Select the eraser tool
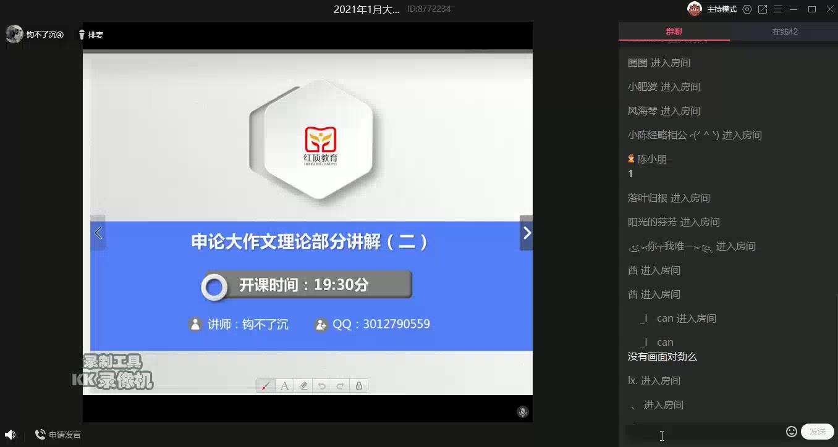838x447 pixels. 303,386
